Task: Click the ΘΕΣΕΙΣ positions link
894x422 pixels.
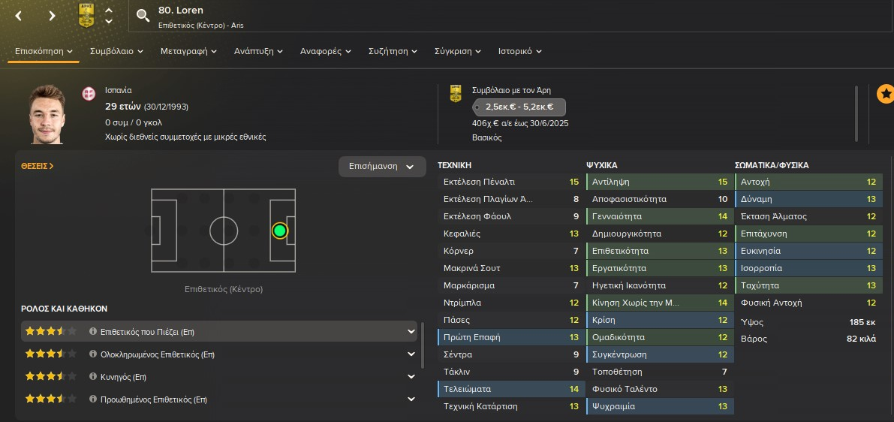Action: (38, 166)
